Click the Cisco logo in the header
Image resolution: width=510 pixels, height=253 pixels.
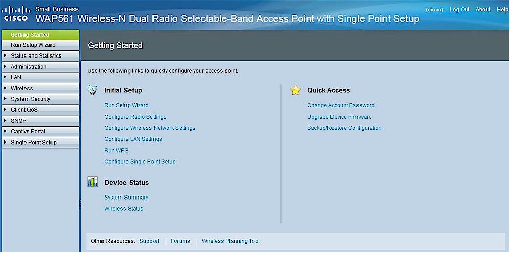(16, 13)
